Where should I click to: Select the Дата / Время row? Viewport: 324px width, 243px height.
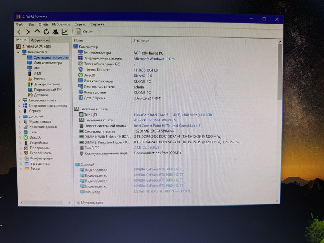159,98
